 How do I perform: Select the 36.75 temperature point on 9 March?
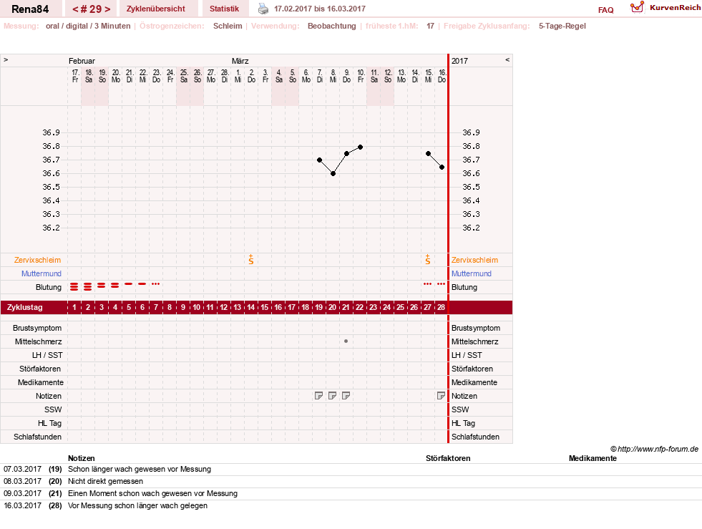pos(346,153)
